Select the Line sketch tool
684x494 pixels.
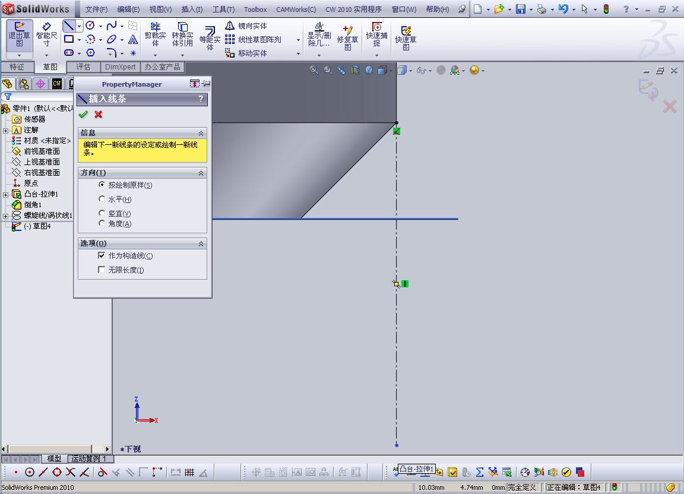pos(68,26)
